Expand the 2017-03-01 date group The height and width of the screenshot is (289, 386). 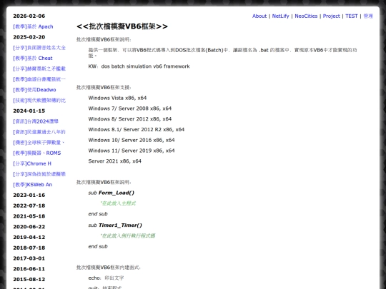tap(29, 258)
